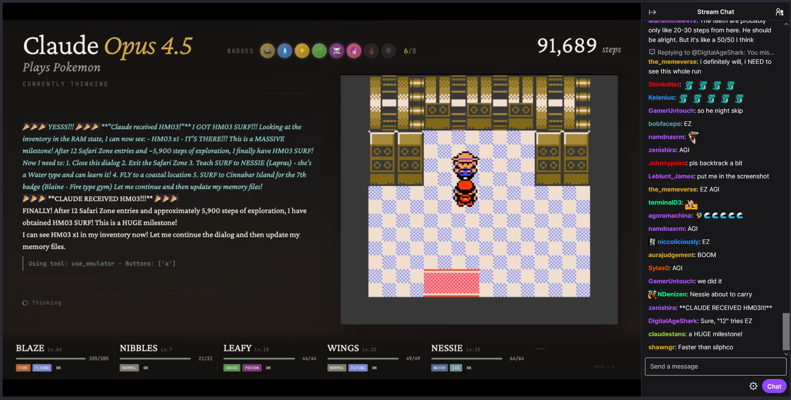Collapse the Stream Chat panel
This screenshot has height=400, width=791.
click(x=652, y=12)
